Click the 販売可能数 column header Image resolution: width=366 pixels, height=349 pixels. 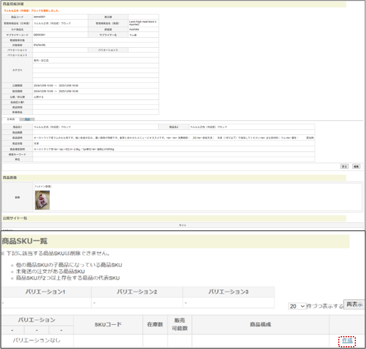180,324
